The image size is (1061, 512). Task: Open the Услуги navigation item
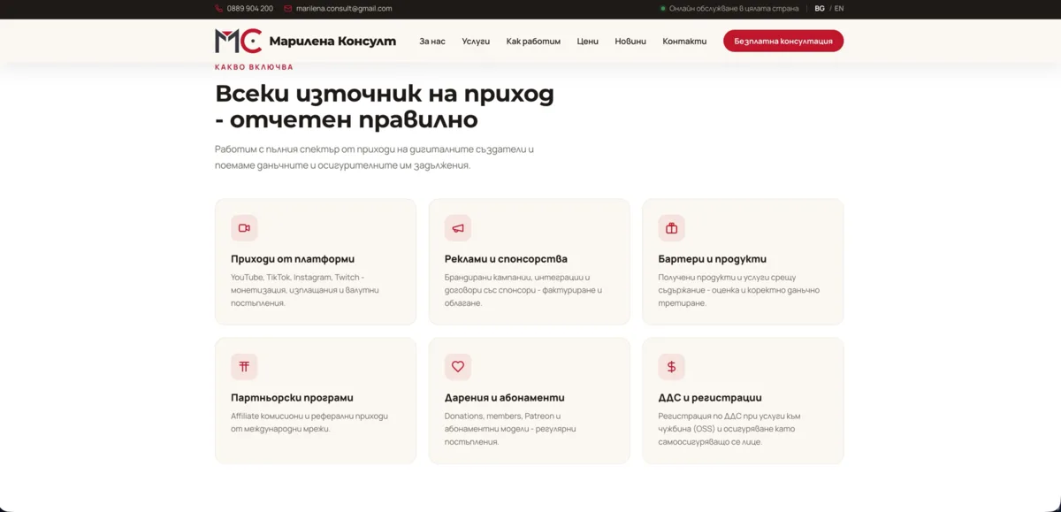[476, 42]
